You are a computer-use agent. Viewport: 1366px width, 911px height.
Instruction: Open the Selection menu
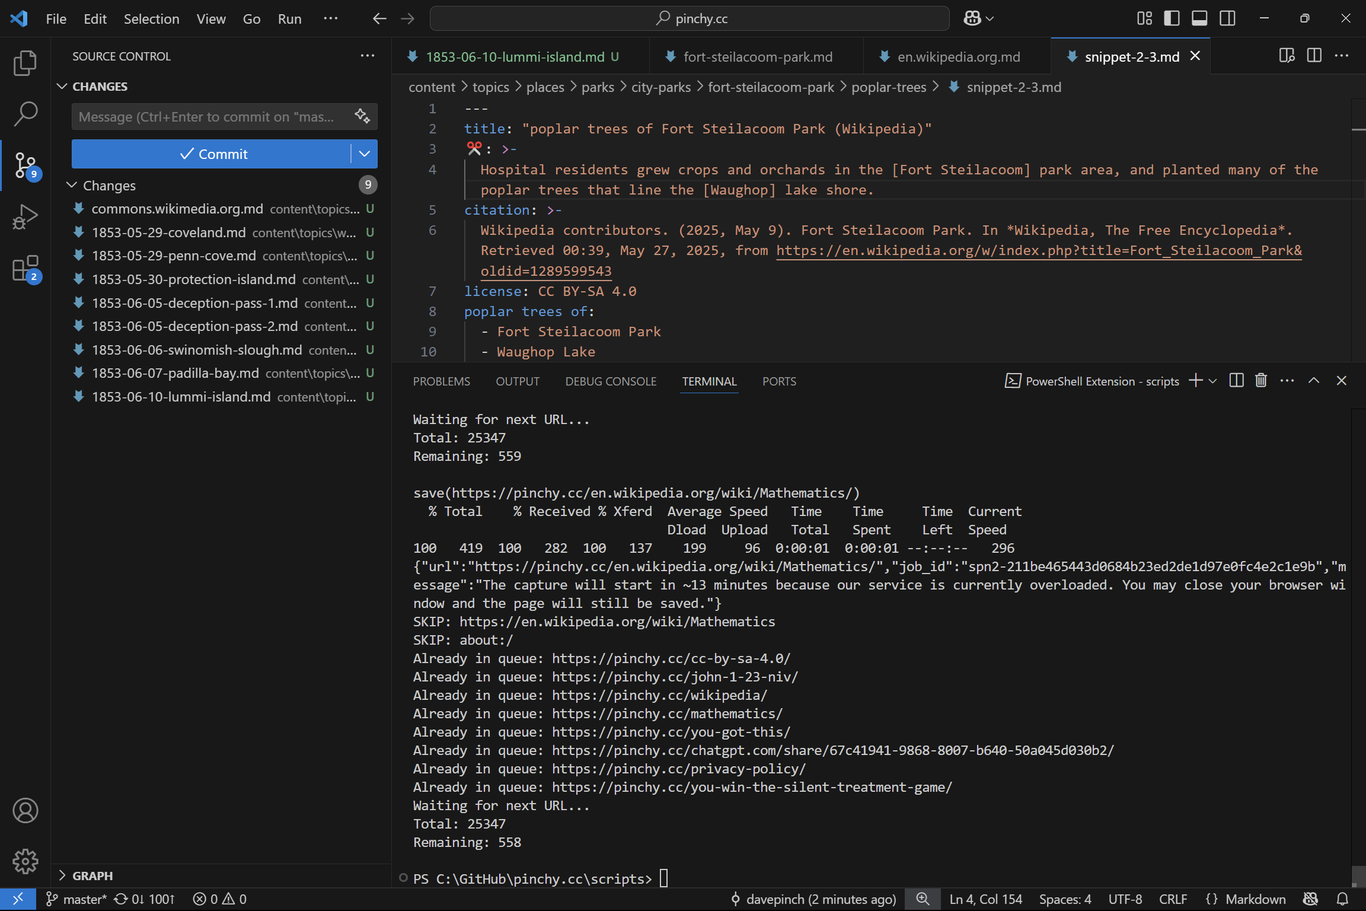pyautogui.click(x=151, y=19)
